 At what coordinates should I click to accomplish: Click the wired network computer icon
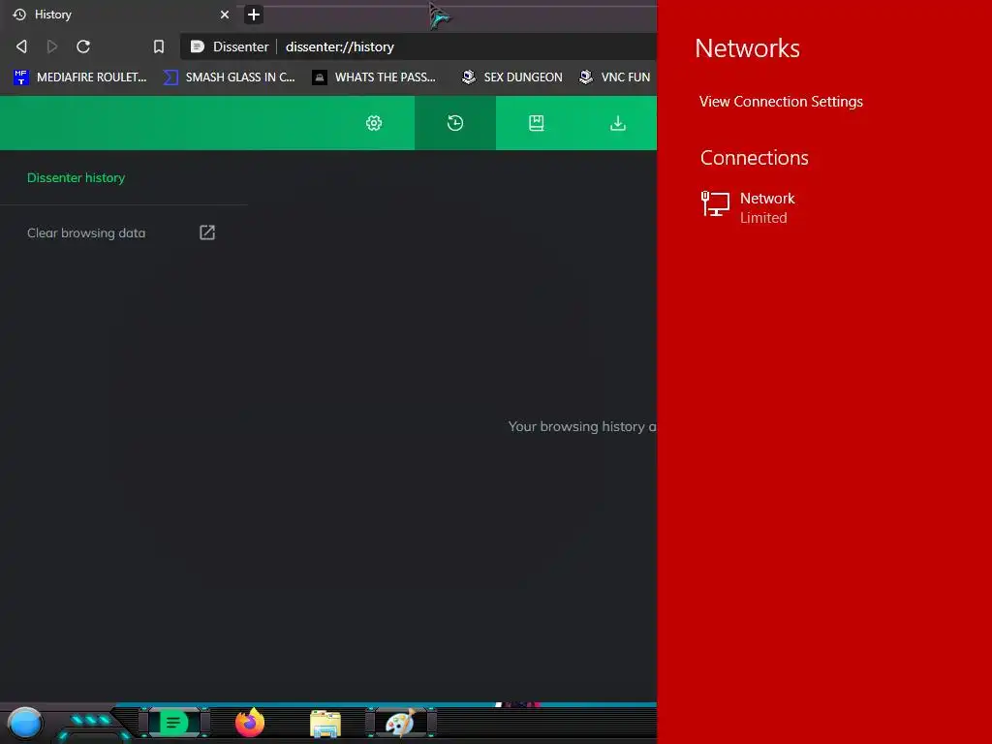click(715, 204)
